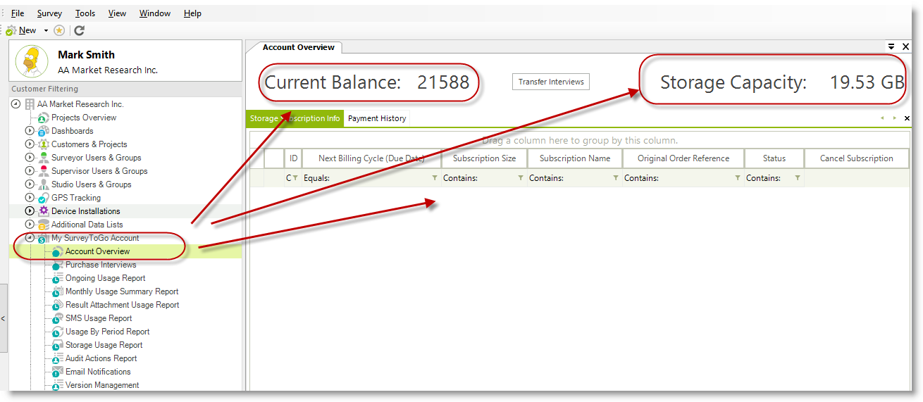The width and height of the screenshot is (923, 402).
Task: Collapse the AA Market Research Inc. node
Action: pyautogui.click(x=16, y=104)
